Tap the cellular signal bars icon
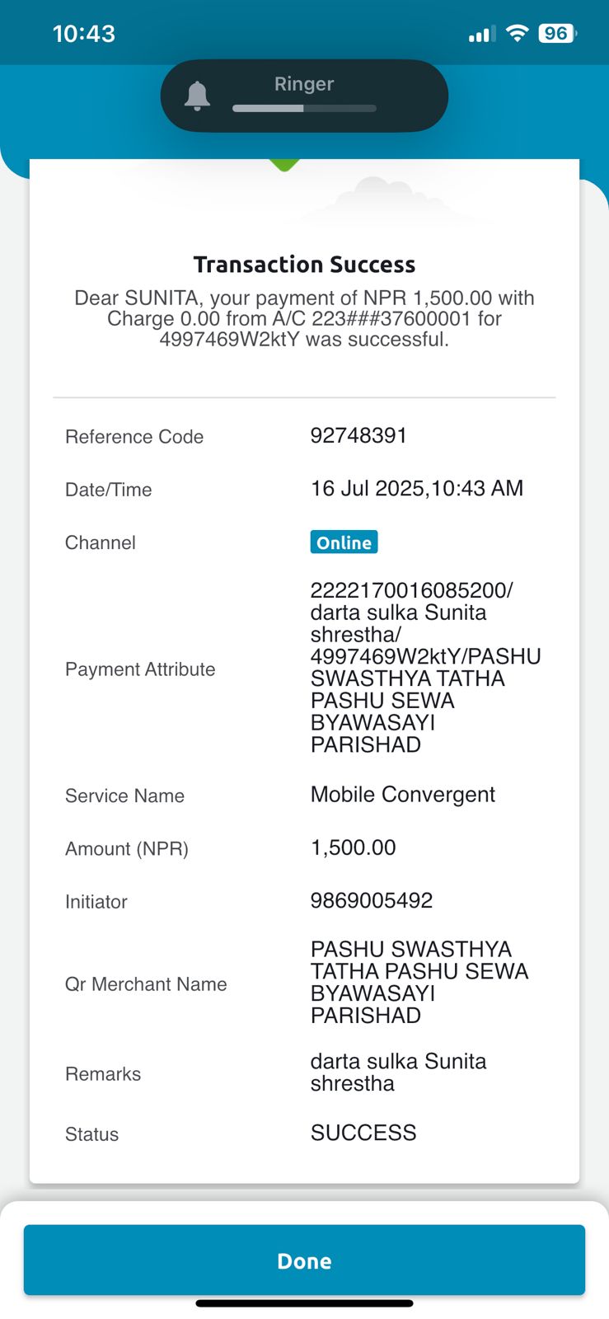 [x=482, y=34]
